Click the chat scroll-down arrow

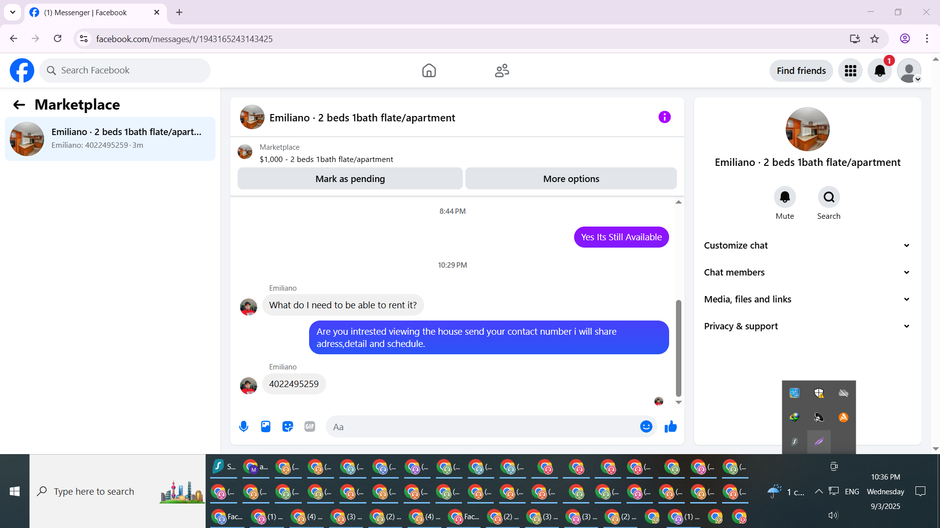click(x=678, y=402)
